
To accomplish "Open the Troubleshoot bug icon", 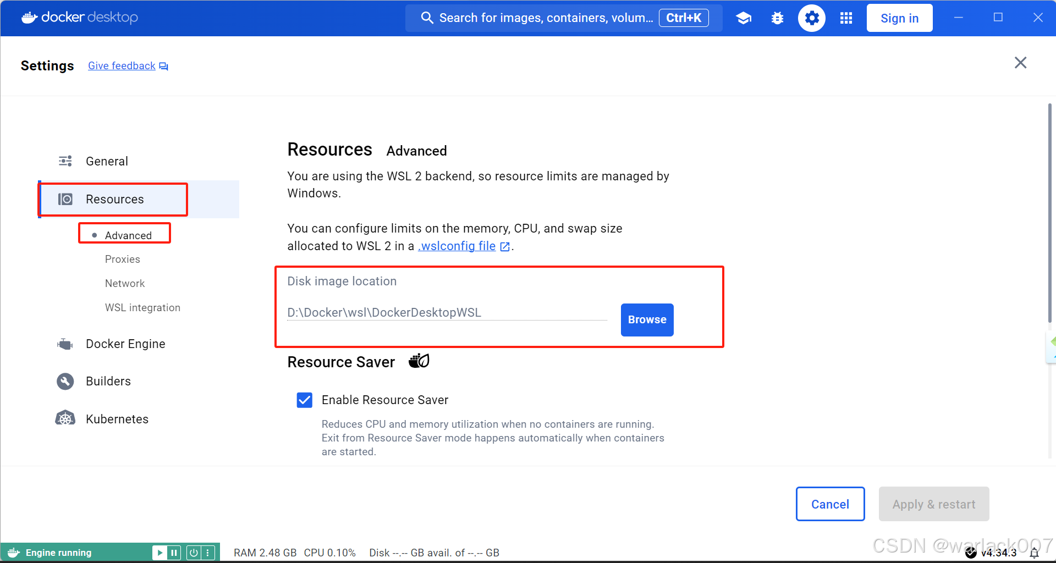I will [x=777, y=18].
